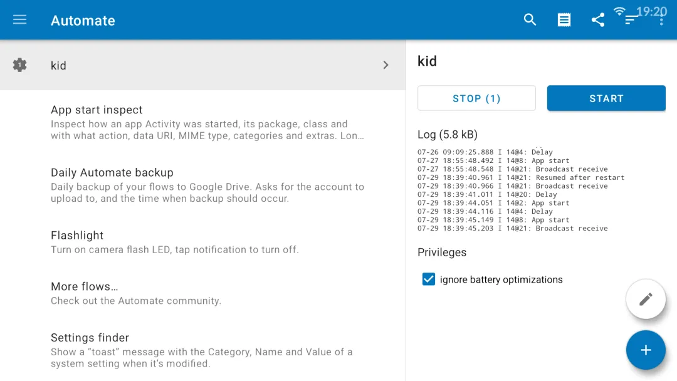677x381 pixels.
Task: Start the kid flow
Action: [x=606, y=98]
